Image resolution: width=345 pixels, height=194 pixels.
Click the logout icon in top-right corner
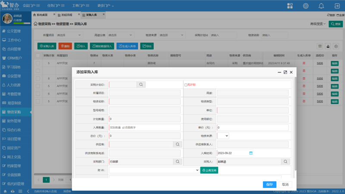click(x=337, y=6)
